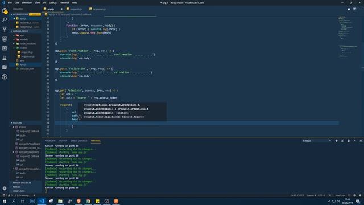This screenshot has width=364, height=205.
Task: Open Windows action center notifications
Action: point(358,201)
